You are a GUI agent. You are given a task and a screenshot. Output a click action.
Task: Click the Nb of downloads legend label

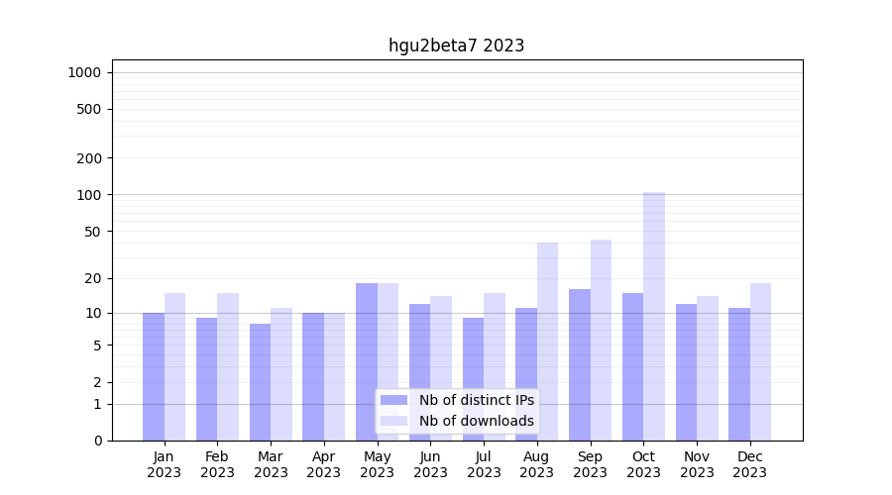(x=476, y=421)
